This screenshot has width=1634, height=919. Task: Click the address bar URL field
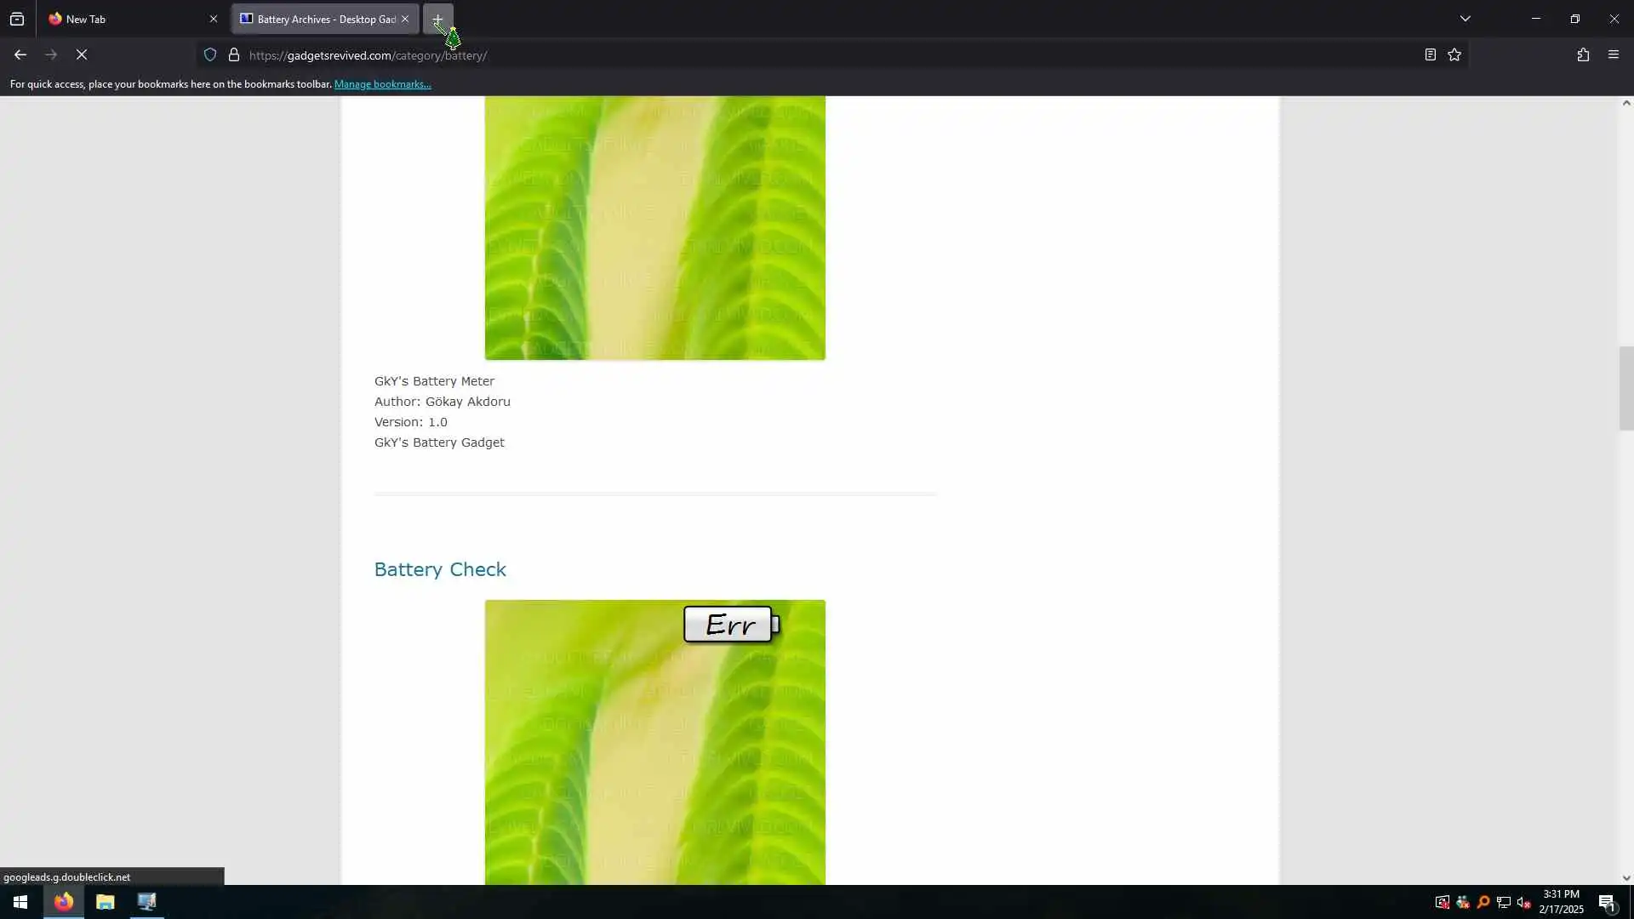tap(766, 55)
